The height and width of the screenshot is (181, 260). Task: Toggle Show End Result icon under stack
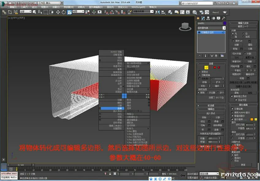click(x=205, y=56)
